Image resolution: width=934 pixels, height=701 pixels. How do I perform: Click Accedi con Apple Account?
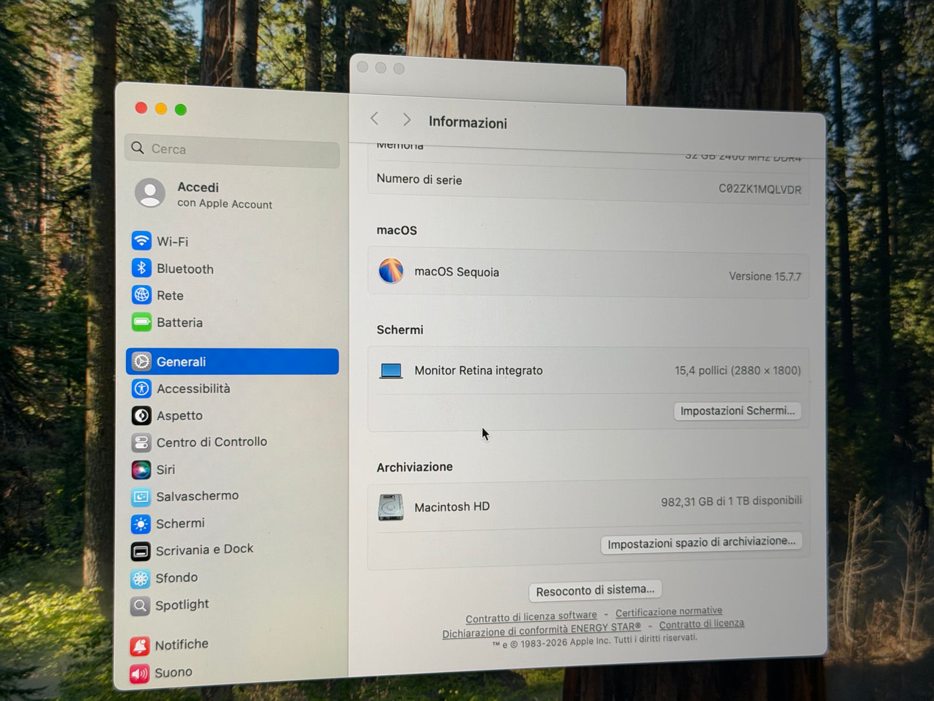coord(224,195)
